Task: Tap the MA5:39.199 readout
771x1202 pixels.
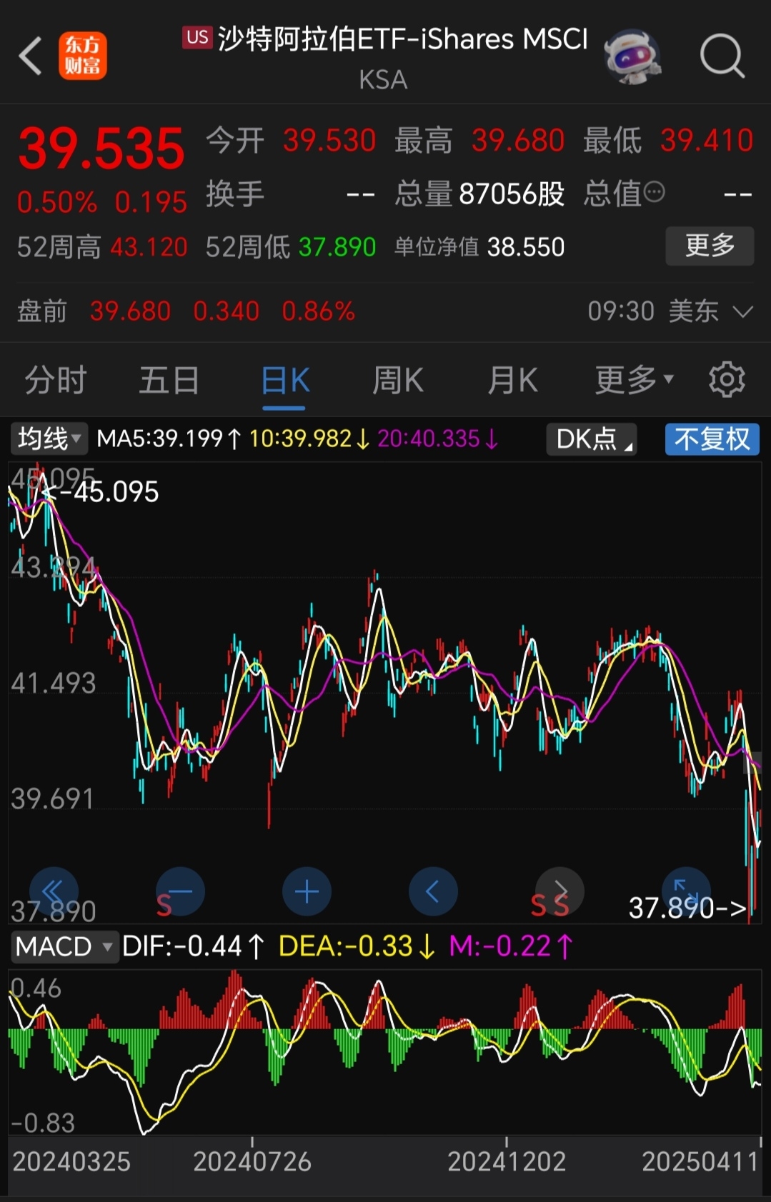Action: click(x=169, y=439)
